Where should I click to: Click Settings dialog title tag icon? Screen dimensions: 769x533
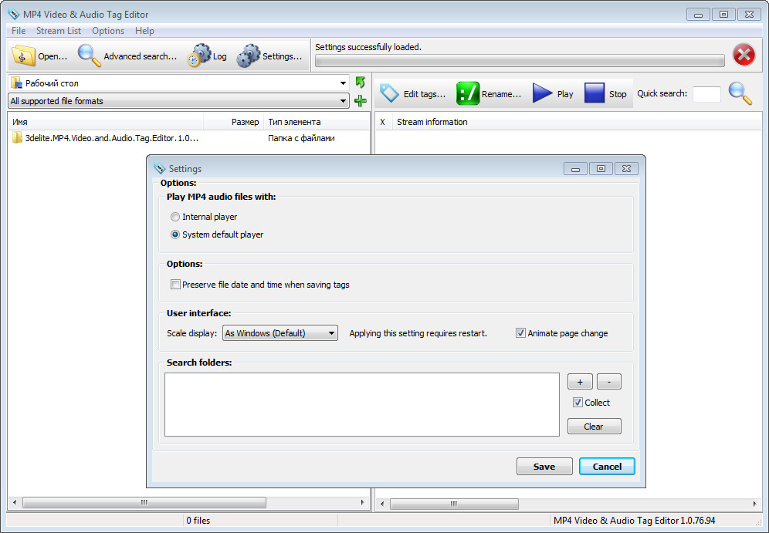point(159,168)
